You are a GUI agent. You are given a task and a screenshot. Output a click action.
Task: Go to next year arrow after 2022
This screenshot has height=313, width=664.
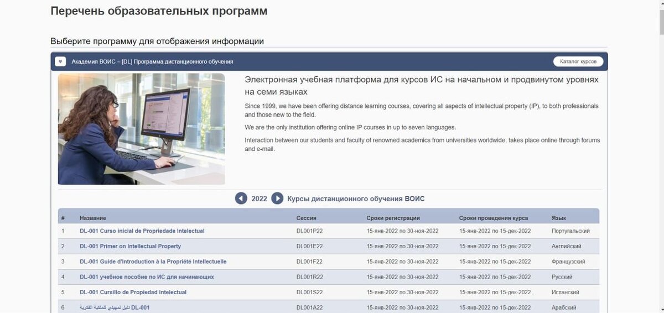point(277,199)
